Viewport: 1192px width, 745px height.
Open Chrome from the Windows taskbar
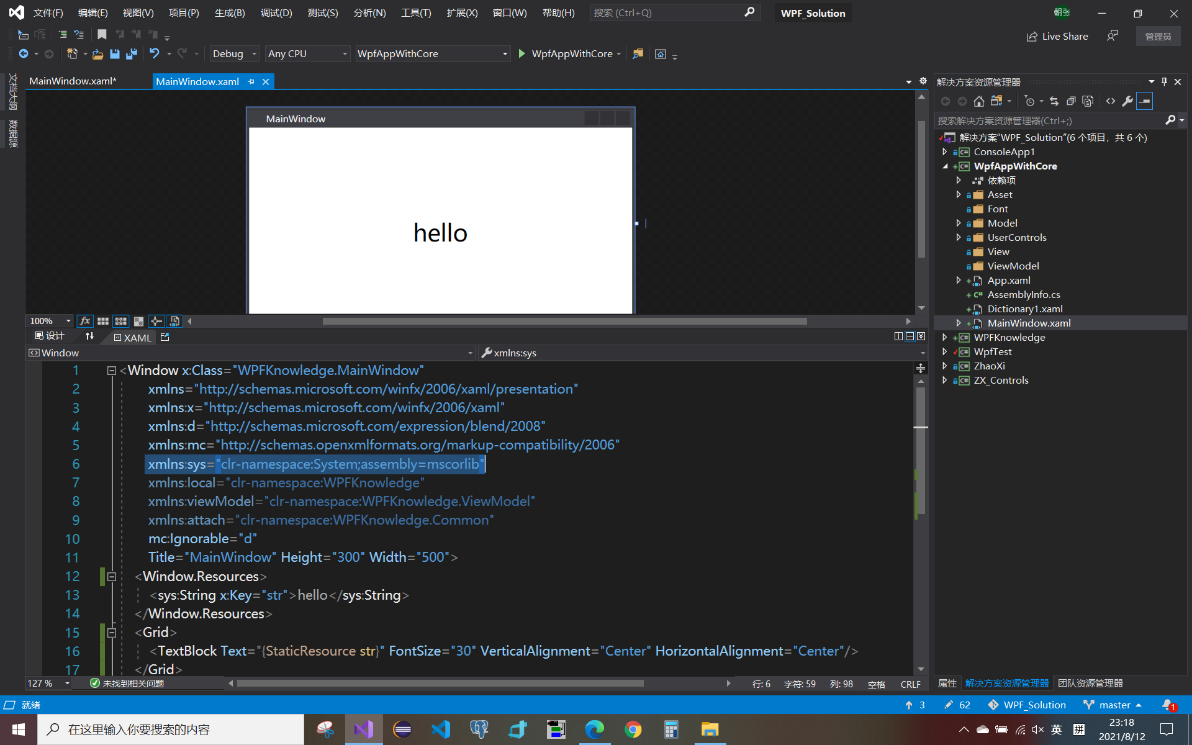pos(633,729)
